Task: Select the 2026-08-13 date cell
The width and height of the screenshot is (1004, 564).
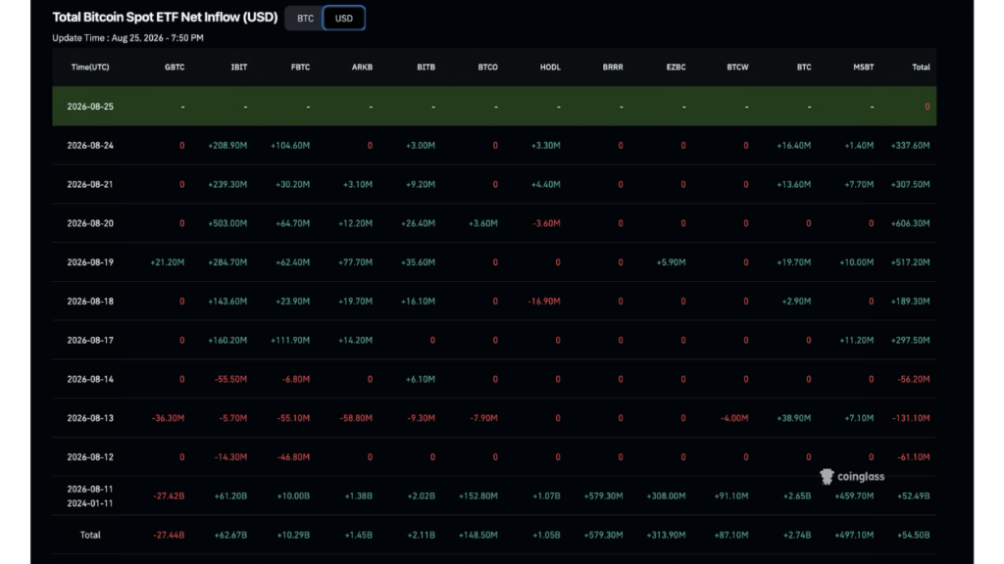Action: tap(90, 418)
